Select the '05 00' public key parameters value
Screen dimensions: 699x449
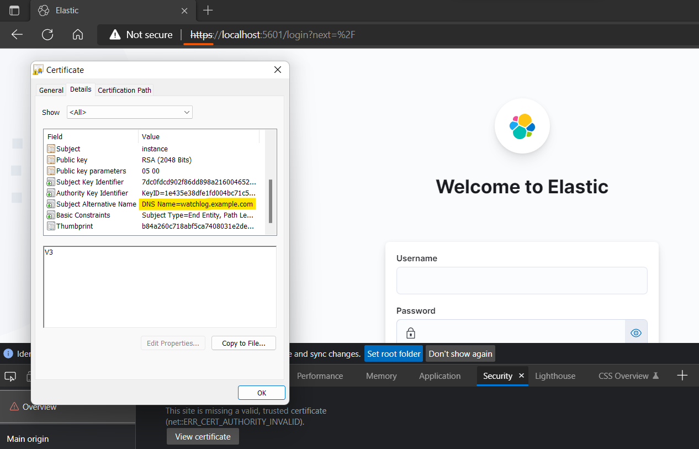(x=151, y=171)
